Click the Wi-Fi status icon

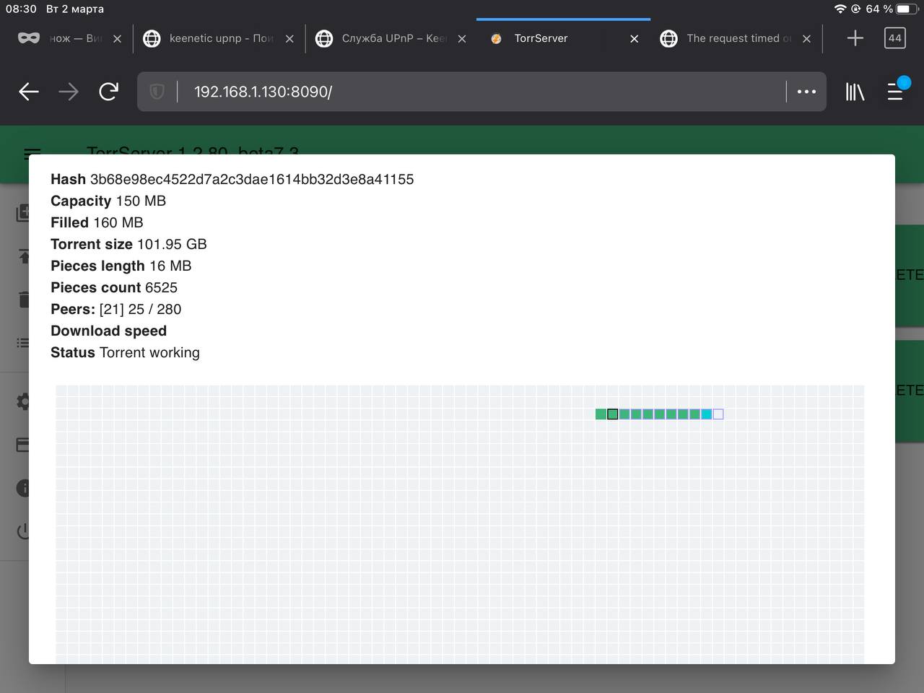click(x=840, y=9)
